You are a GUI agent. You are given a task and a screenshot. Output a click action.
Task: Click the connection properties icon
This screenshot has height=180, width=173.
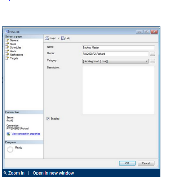pyautogui.click(x=8, y=134)
